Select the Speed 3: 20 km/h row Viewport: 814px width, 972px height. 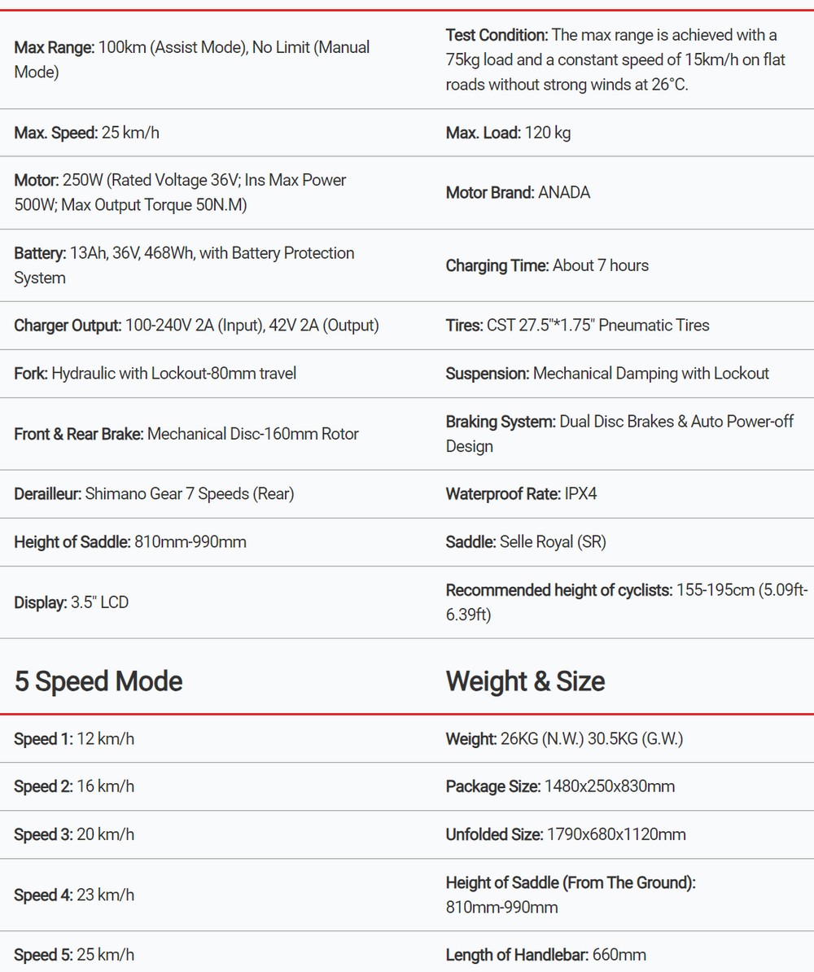pos(74,834)
